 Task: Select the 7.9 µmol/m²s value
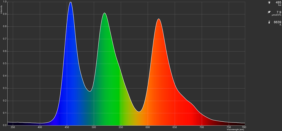click(279, 12)
